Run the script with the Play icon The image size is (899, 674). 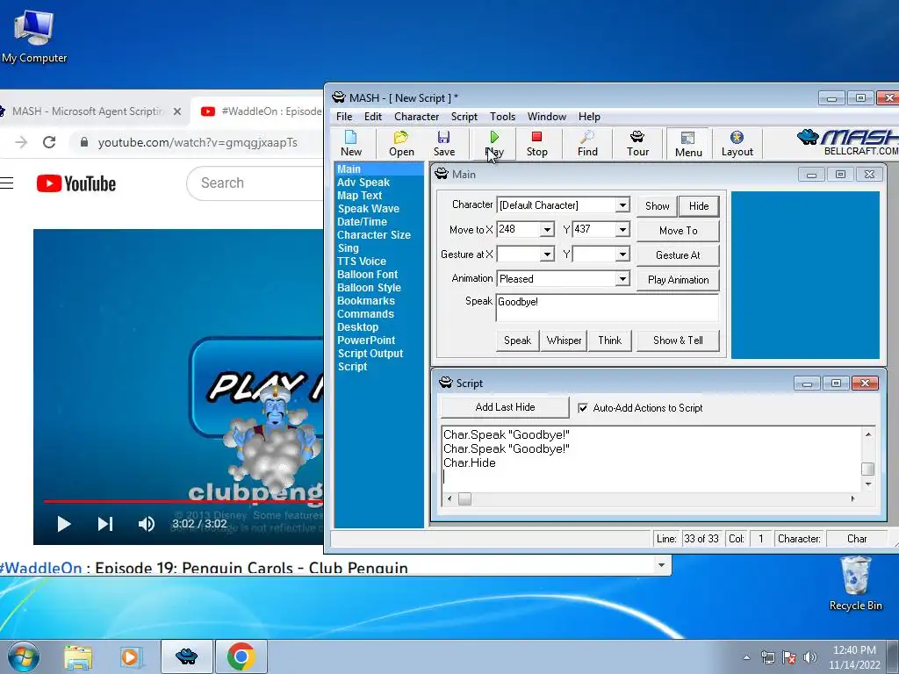[494, 143]
